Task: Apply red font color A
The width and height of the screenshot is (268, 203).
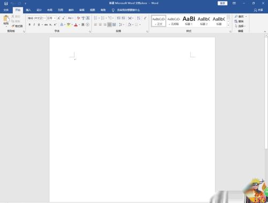Action: point(76,25)
